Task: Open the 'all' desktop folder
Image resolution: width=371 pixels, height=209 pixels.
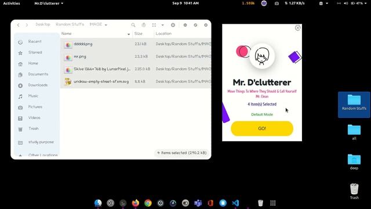Action: click(354, 132)
